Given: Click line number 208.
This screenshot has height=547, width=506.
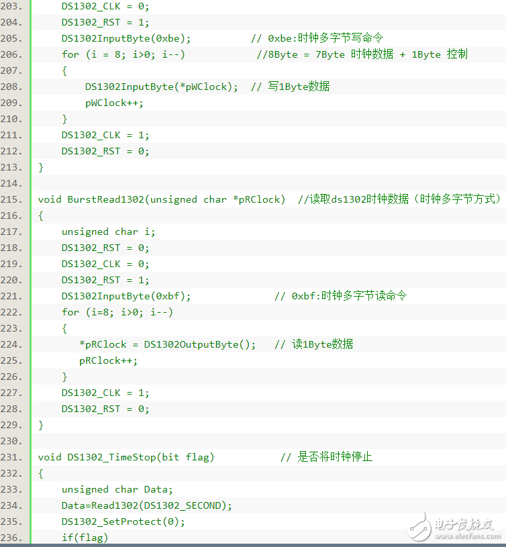Looking at the screenshot, I should point(11,87).
